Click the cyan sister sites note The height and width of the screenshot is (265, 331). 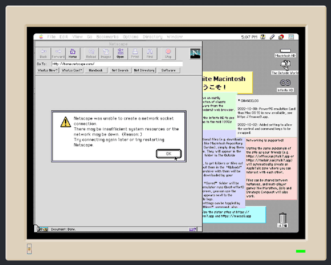[234, 214]
